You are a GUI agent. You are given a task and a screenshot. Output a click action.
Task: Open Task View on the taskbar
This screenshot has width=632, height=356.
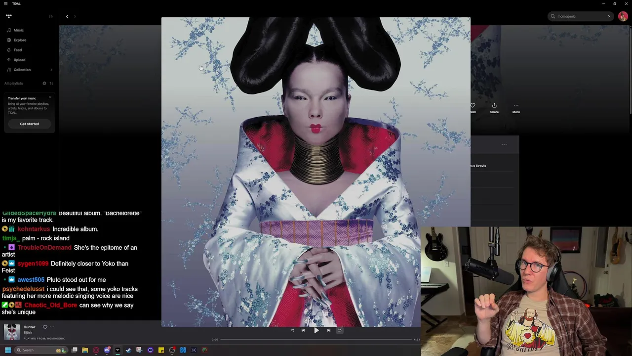pyautogui.click(x=75, y=350)
